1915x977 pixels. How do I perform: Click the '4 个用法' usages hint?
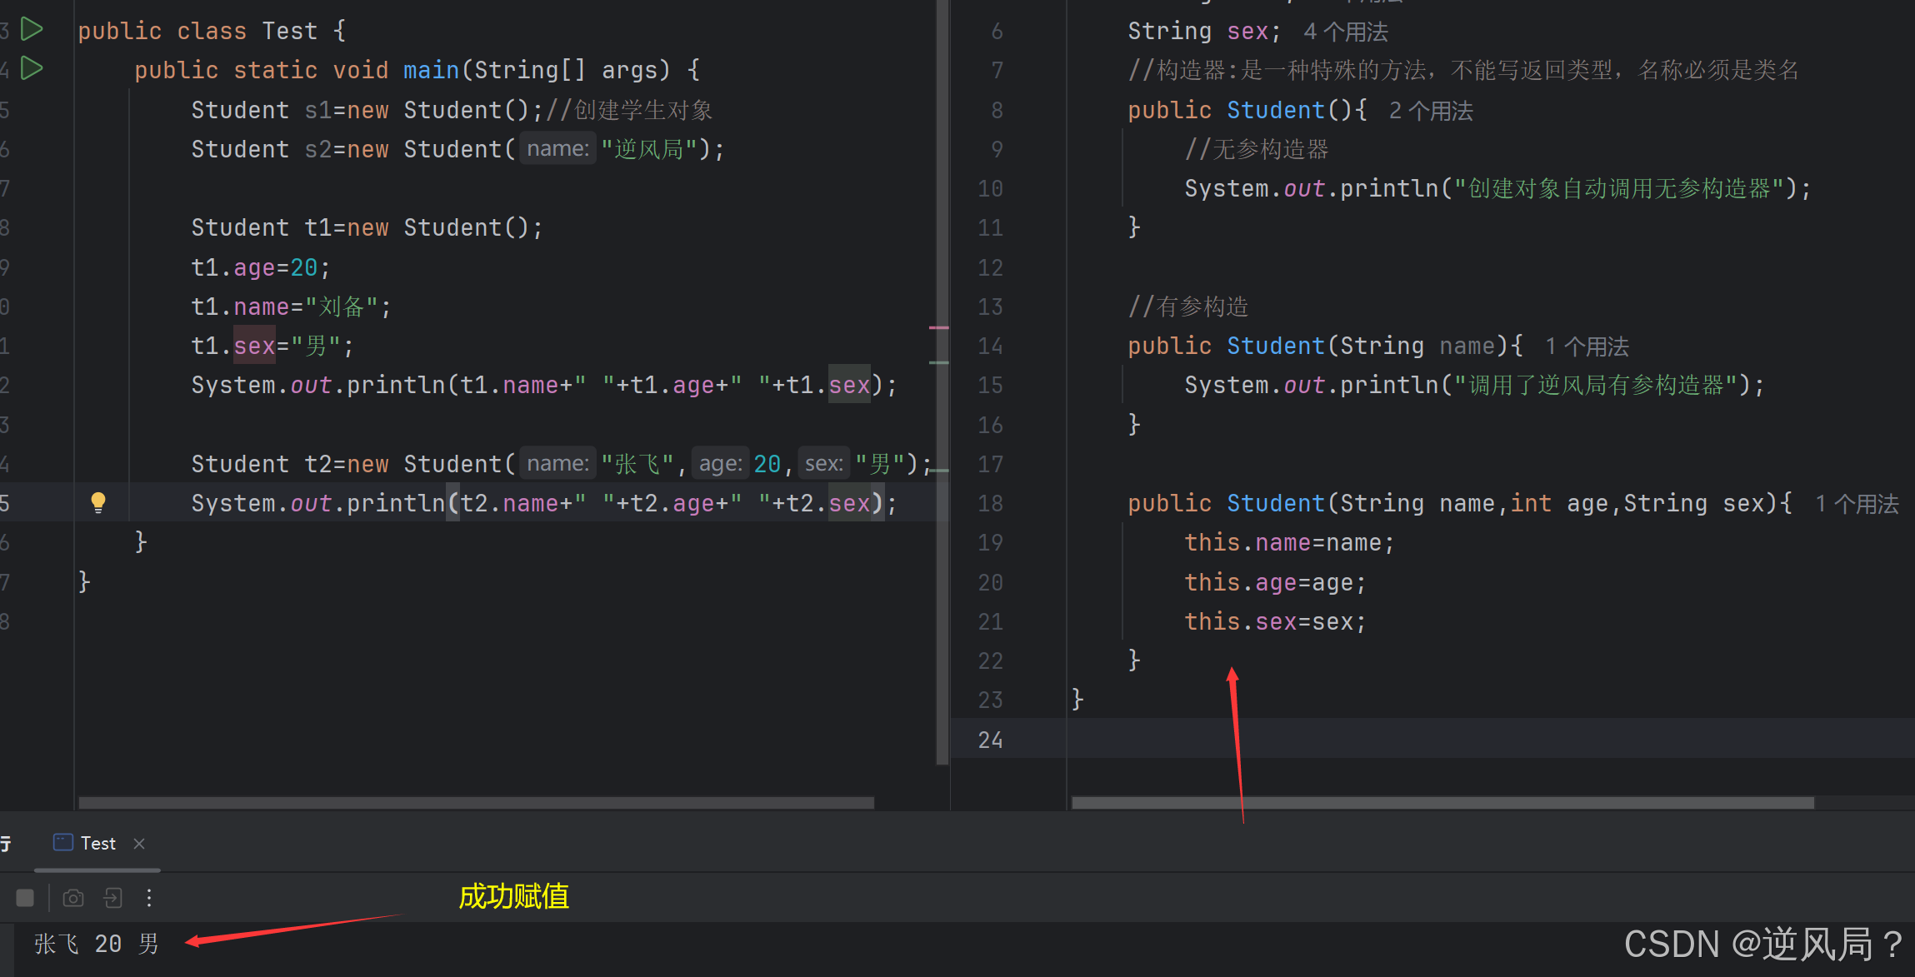[1346, 32]
